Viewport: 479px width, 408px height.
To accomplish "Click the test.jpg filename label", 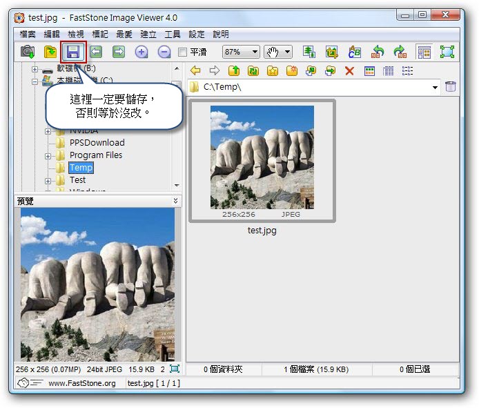I will coord(262,230).
